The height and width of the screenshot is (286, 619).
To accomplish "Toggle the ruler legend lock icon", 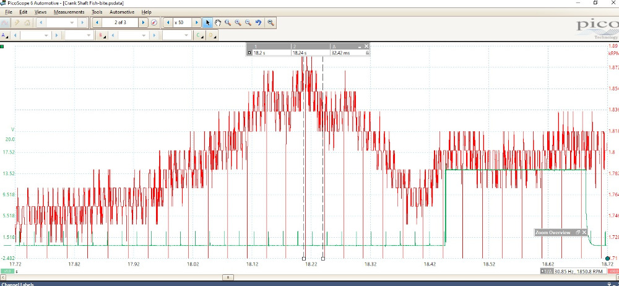I will click(368, 53).
